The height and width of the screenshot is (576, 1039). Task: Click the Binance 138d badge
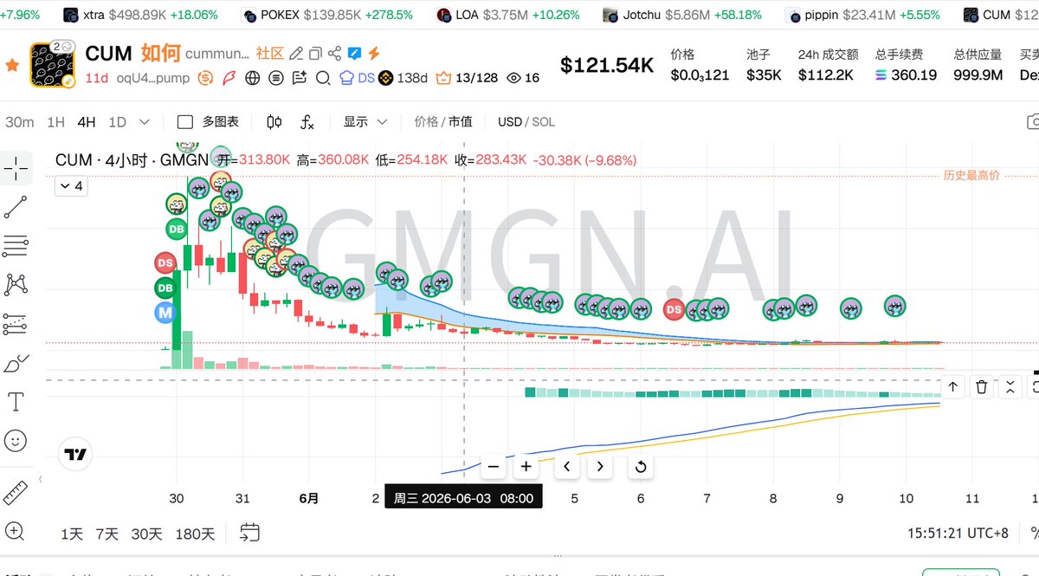[403, 78]
